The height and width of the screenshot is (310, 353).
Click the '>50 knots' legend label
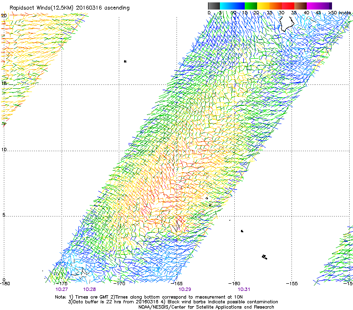[x=339, y=13]
